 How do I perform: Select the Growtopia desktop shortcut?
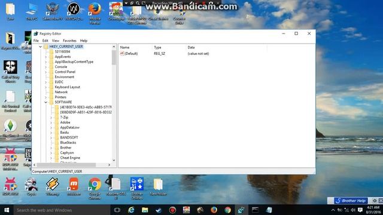click(x=115, y=12)
